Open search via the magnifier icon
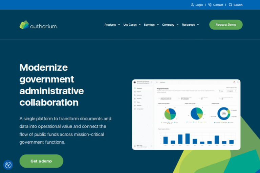Image resolution: width=260 pixels, height=173 pixels. coord(231,5)
